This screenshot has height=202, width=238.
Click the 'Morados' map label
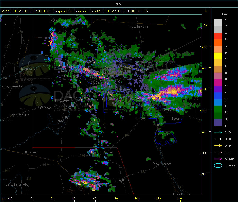tap(31, 152)
